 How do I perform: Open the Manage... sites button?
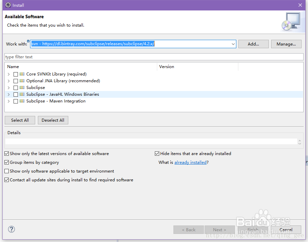click(x=286, y=44)
